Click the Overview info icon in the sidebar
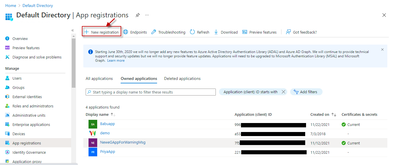The image size is (394, 165). (8, 38)
